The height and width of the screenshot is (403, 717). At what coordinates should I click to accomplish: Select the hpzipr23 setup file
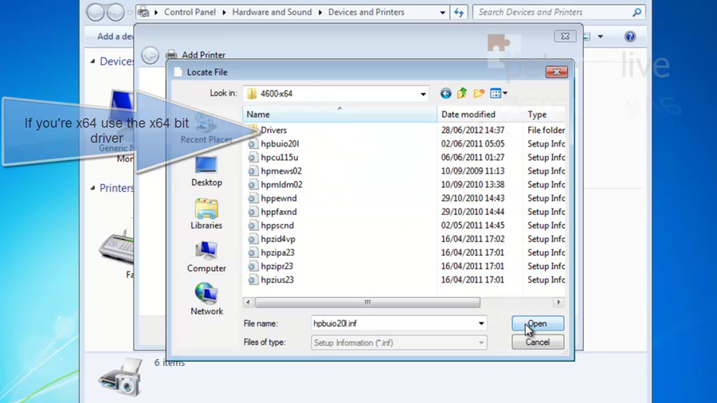coord(276,266)
